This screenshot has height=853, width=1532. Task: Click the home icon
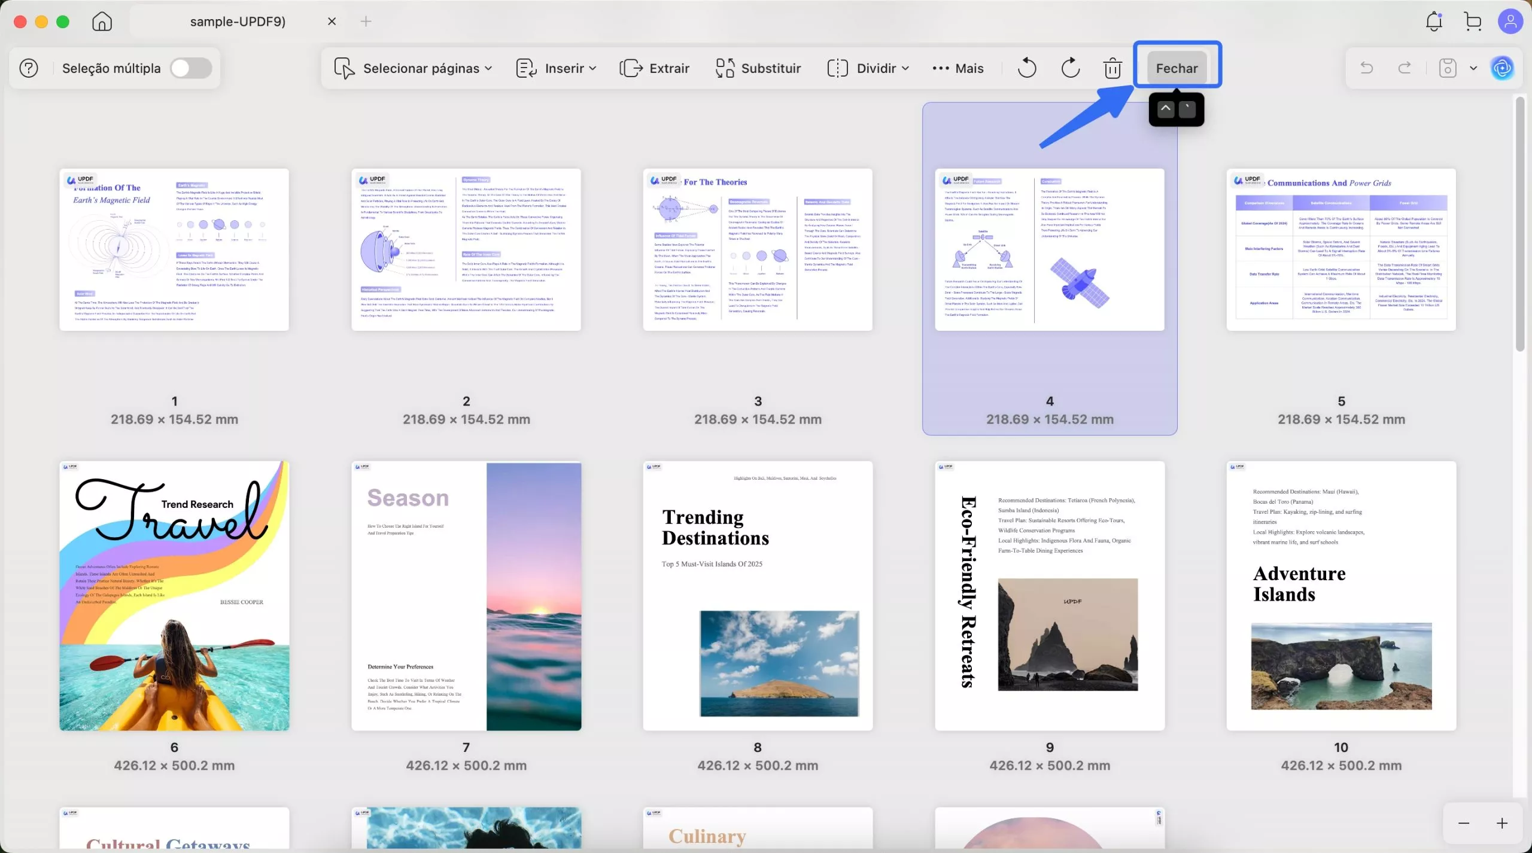coord(102,22)
